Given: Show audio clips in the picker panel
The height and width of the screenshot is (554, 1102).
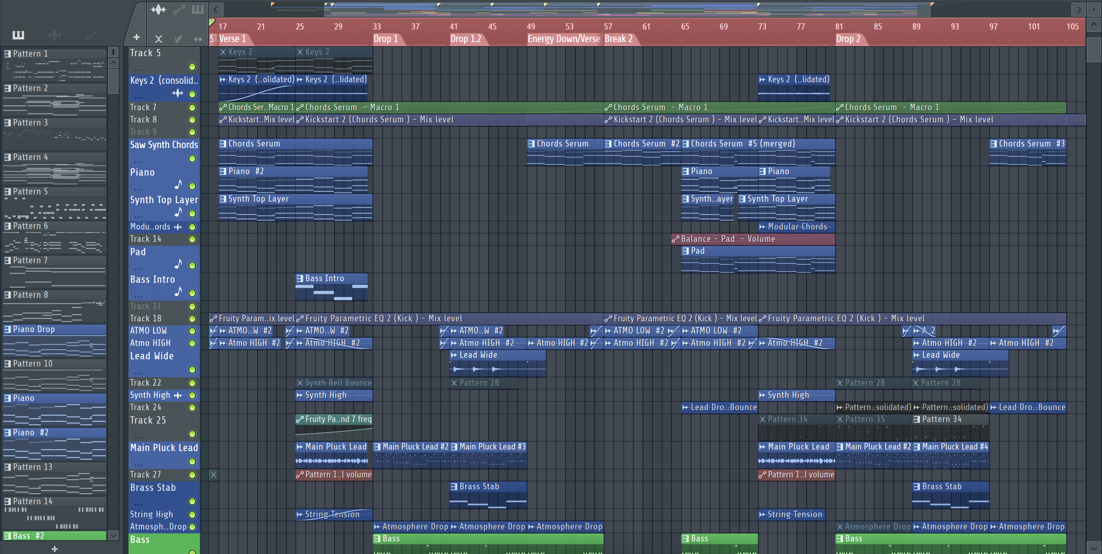Looking at the screenshot, I should pos(55,35).
